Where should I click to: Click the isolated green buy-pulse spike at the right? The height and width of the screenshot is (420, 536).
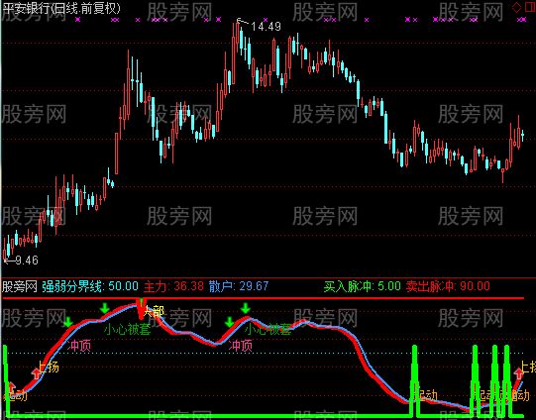(x=415, y=380)
